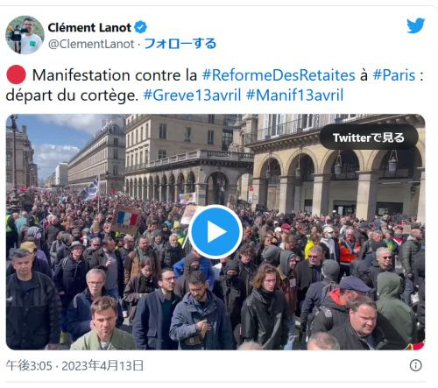The height and width of the screenshot is (388, 438).
Task: Open the #Manif13avril hashtag
Action: (295, 95)
